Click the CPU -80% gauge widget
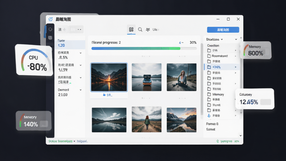286x161 pixels. point(34,60)
